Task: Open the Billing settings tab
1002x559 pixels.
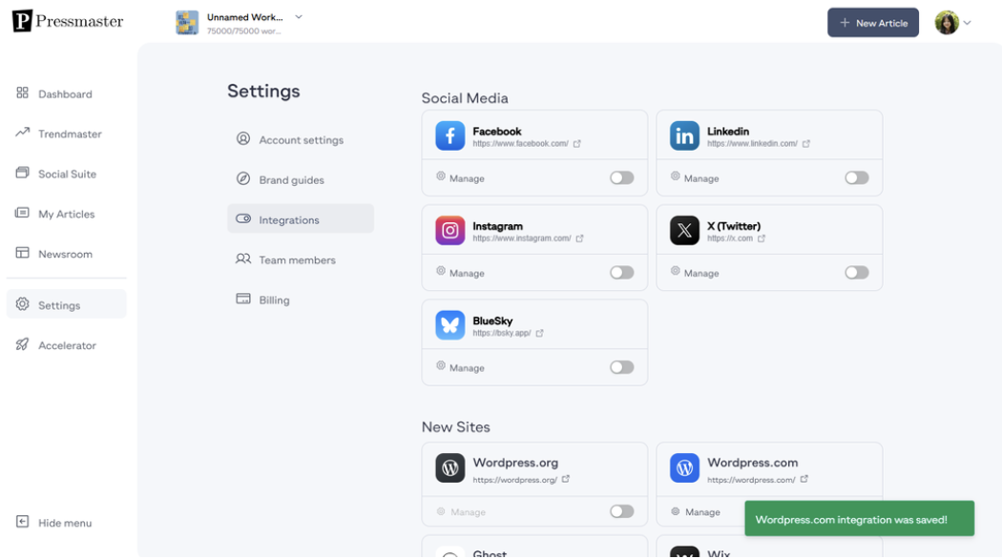Action: coord(301,300)
